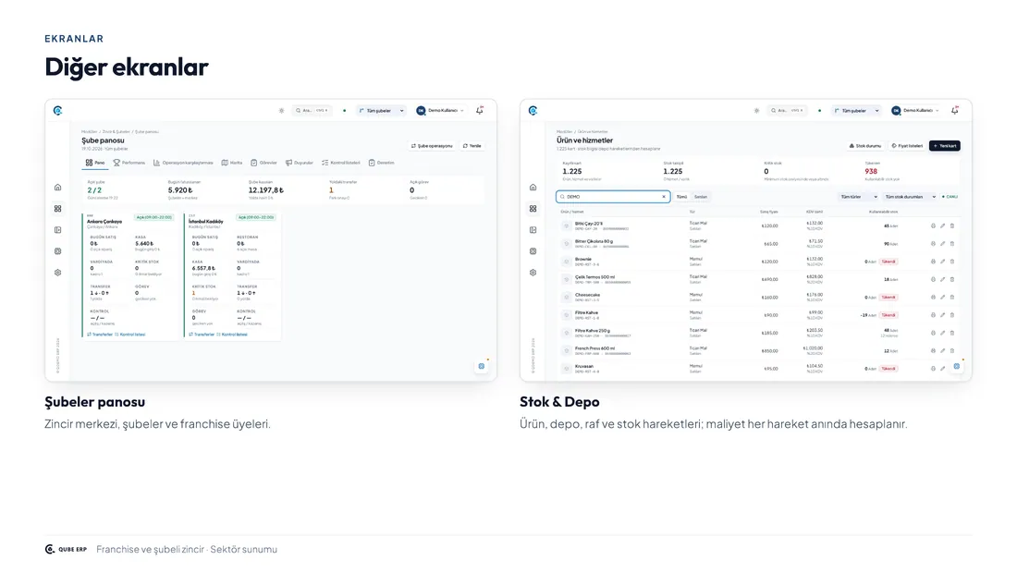Switch to the Operasyon karşılaştırması tab

click(183, 163)
